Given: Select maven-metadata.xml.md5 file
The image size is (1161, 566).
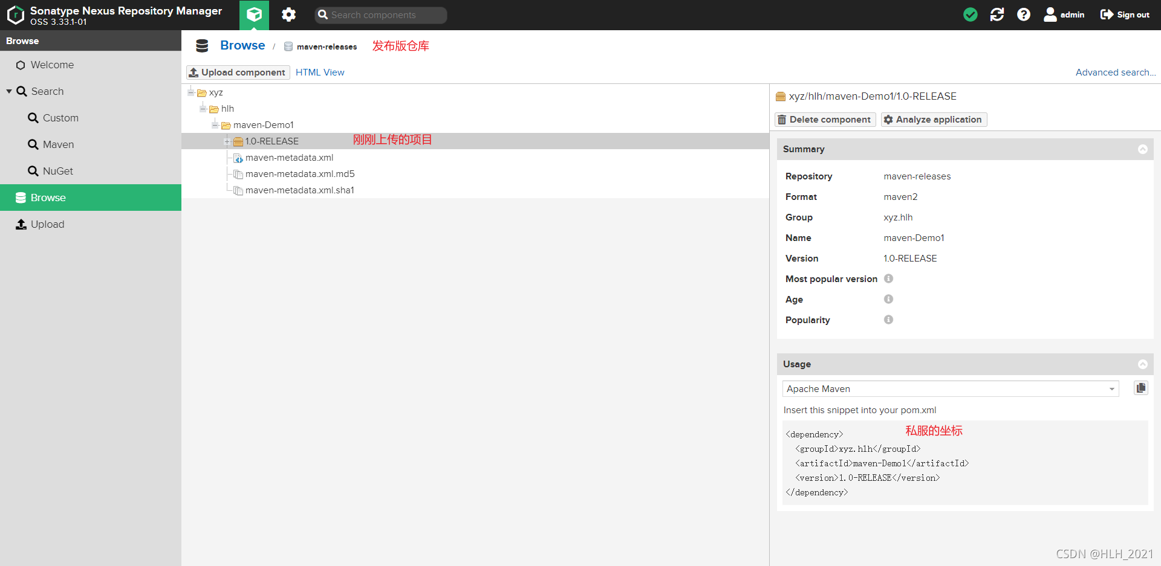Looking at the screenshot, I should click(x=300, y=174).
